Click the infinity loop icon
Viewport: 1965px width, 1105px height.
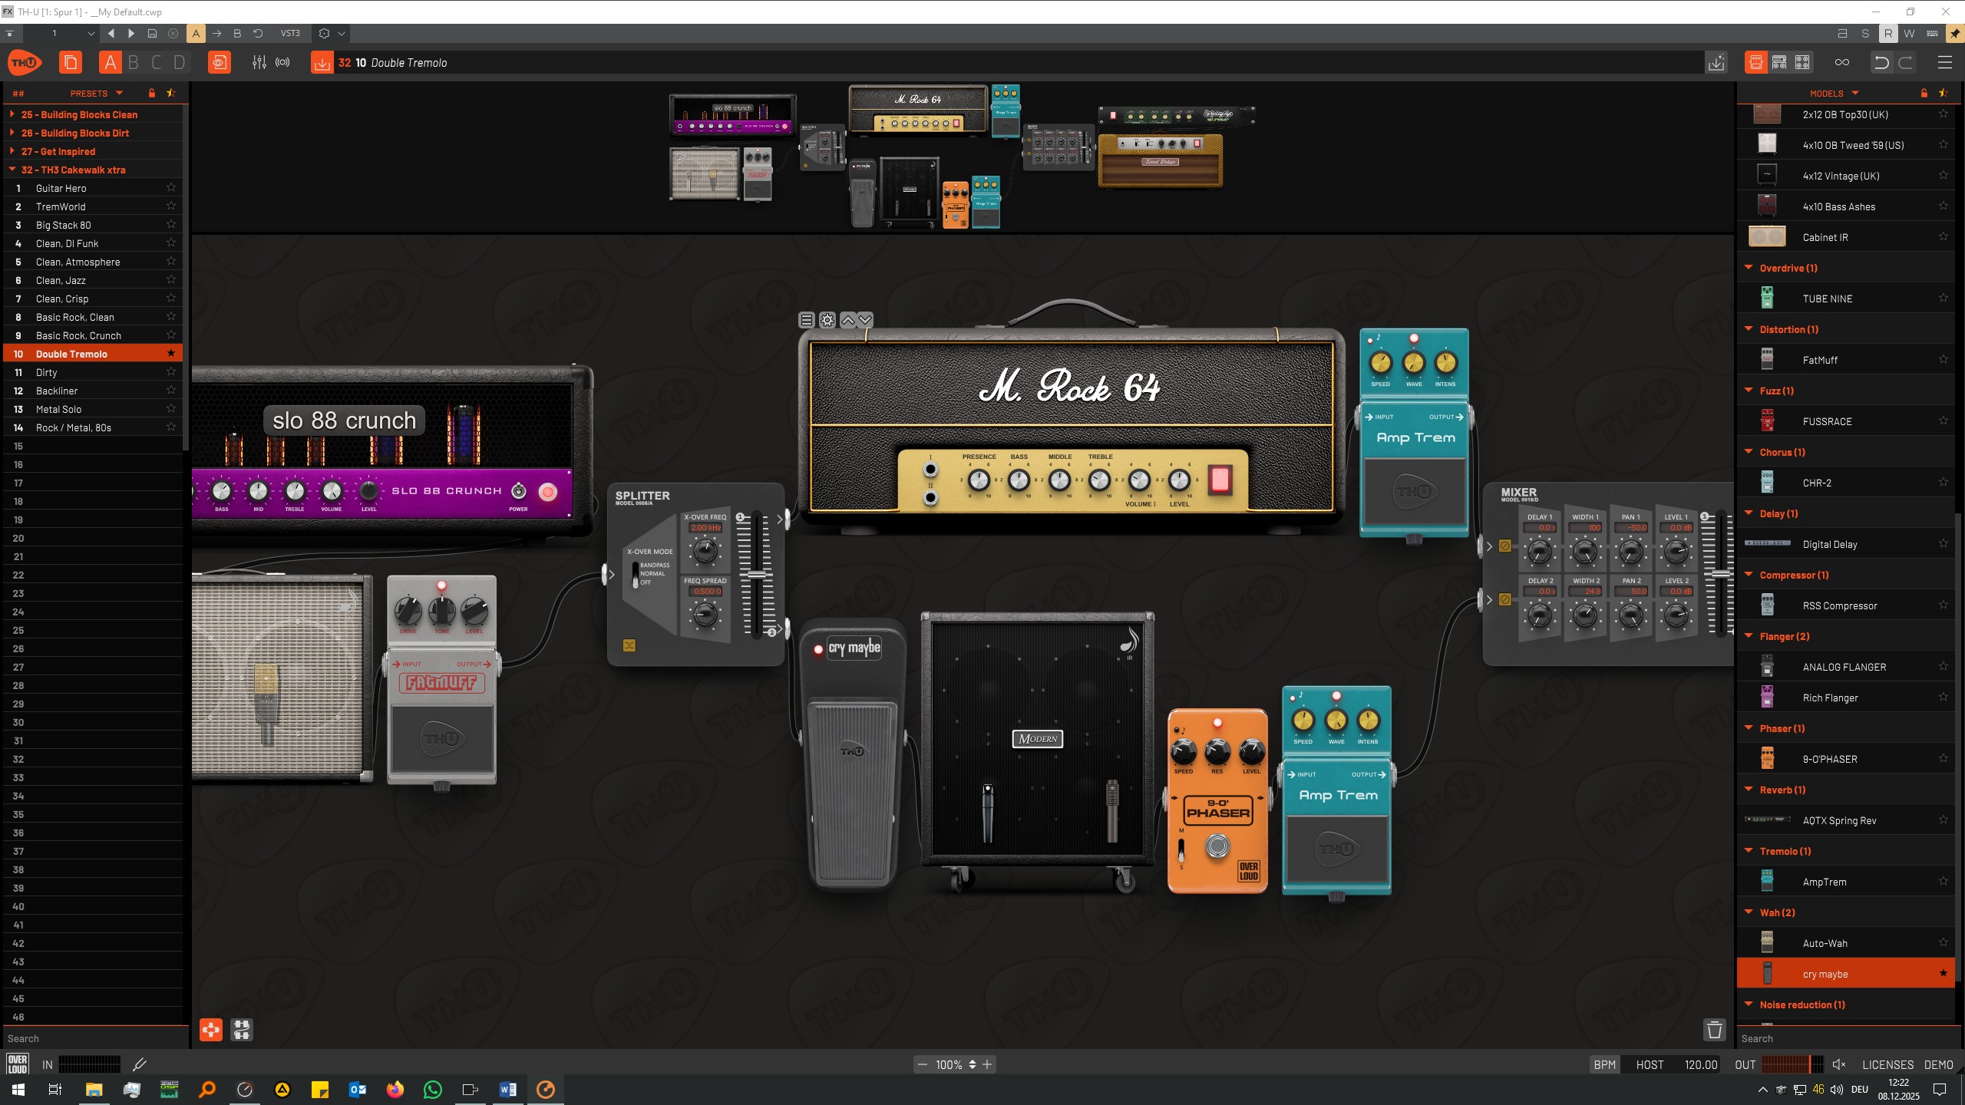(1841, 62)
